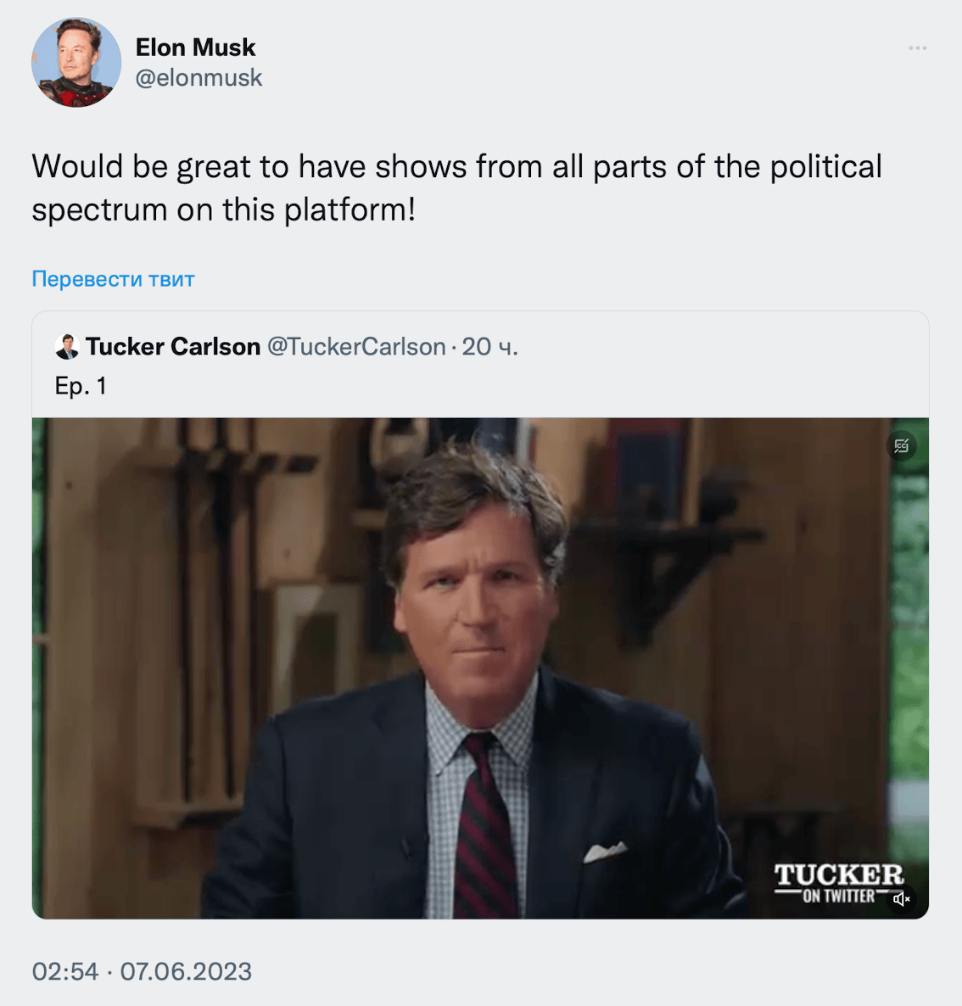
Task: Click the quoted tweet's 20 ч. timestamp
Action: click(x=489, y=346)
